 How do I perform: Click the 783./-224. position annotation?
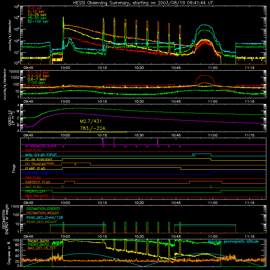[93, 128]
